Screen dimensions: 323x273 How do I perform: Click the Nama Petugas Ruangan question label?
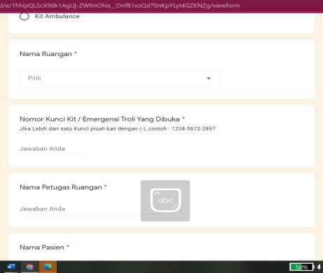[x=61, y=187]
